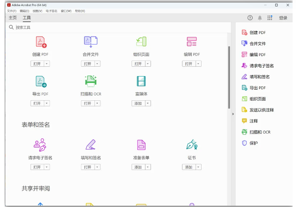Open dropdown arrow under 证书
Screen dimensions: 296x207
tap(198, 167)
